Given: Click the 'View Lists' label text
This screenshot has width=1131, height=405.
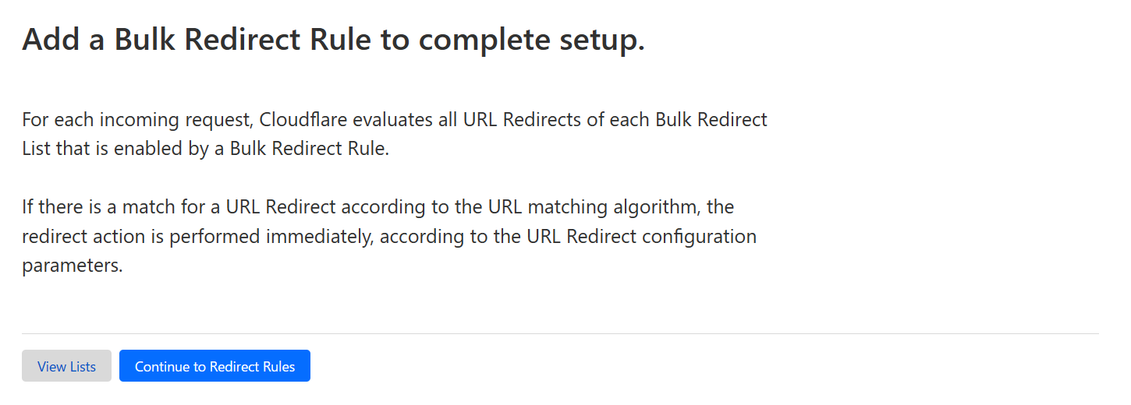Looking at the screenshot, I should (x=66, y=366).
